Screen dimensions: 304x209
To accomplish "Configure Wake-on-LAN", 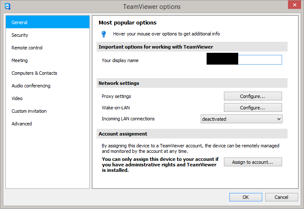I will coord(253,108).
